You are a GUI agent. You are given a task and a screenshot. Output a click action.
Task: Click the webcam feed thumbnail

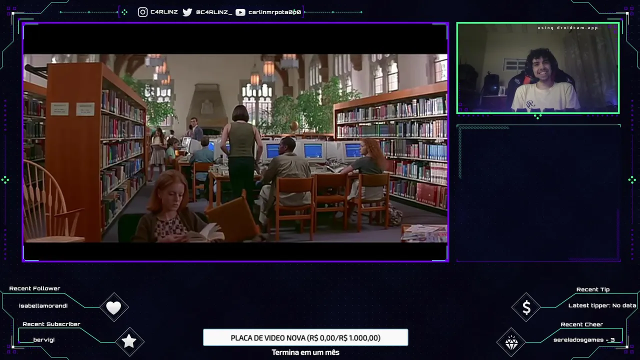click(538, 68)
